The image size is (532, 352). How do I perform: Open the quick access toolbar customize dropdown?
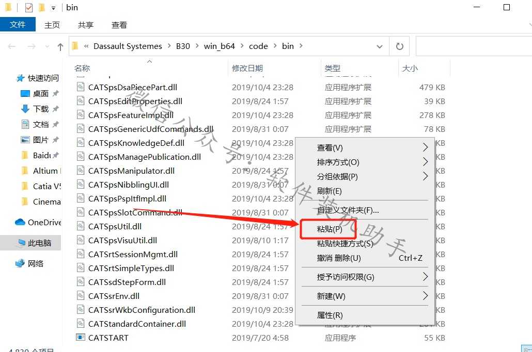click(53, 8)
